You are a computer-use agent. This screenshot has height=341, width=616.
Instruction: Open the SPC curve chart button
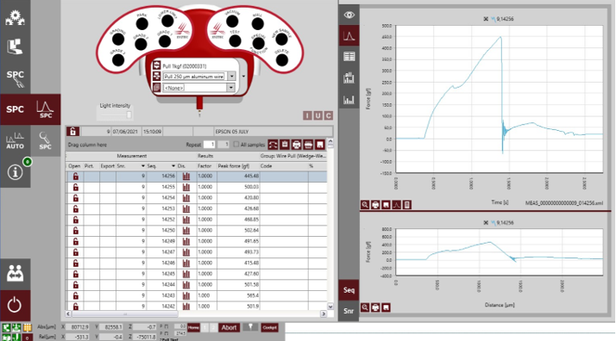[x=46, y=109]
